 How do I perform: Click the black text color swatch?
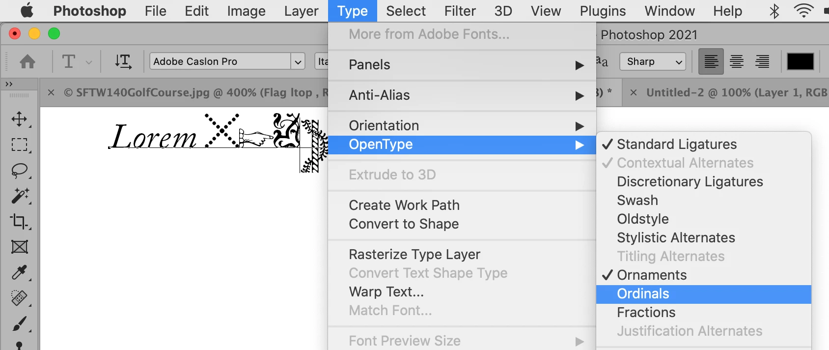pos(800,61)
